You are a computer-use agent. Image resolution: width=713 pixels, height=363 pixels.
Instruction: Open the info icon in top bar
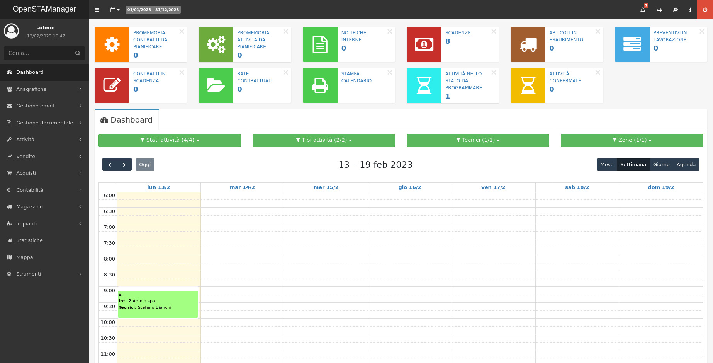[690, 10]
